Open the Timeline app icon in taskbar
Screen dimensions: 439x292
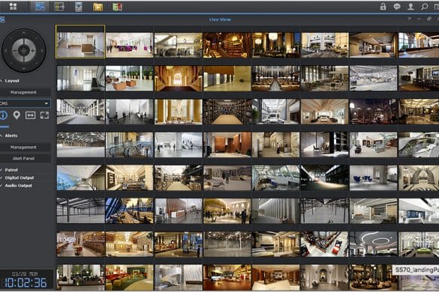pos(59,7)
